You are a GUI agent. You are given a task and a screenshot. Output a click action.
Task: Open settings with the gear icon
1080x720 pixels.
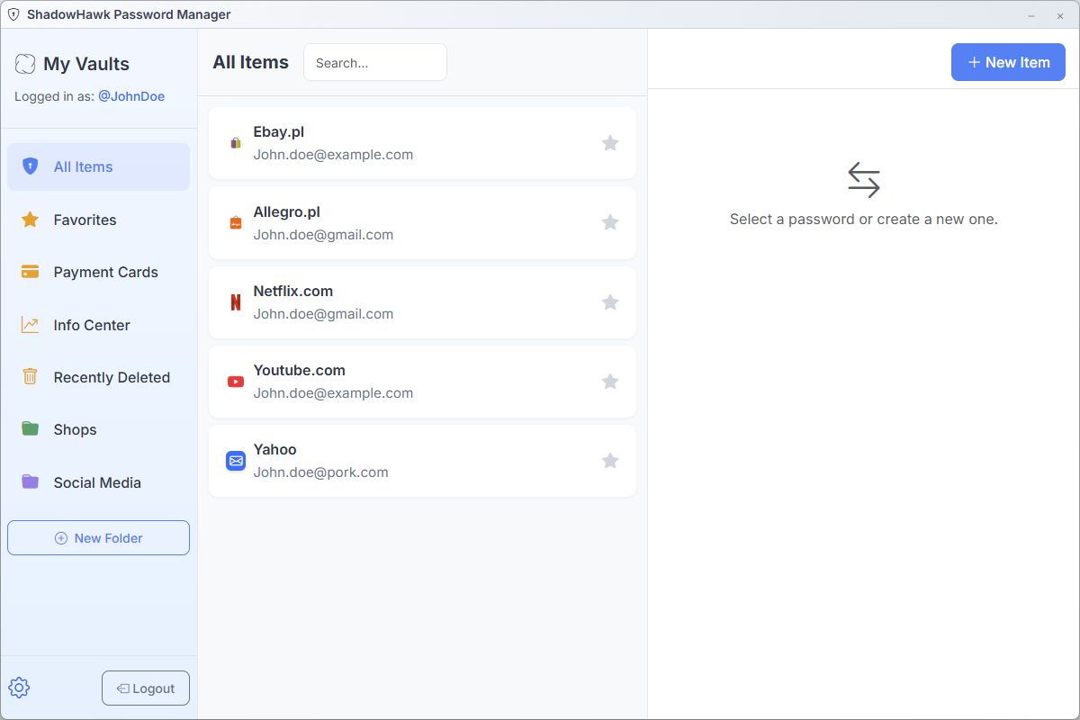click(19, 687)
